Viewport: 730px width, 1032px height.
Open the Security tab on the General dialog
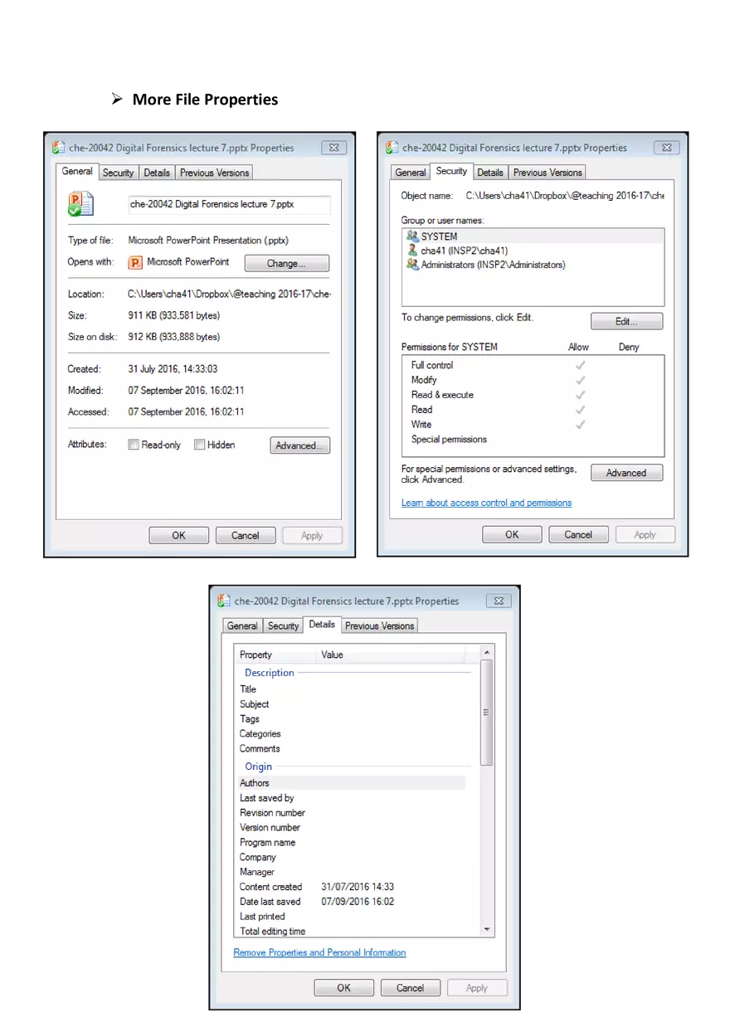[x=118, y=172]
